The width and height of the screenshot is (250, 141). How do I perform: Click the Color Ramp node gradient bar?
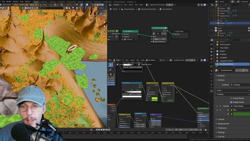coord(132,92)
